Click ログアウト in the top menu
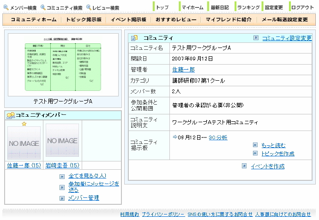This screenshot has height=220, width=319. 303,8
